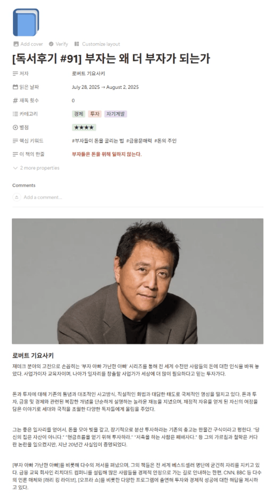The width and height of the screenshot is (278, 496).
Task: Open the 카테고리 tag selector at 경제
Action: click(78, 114)
